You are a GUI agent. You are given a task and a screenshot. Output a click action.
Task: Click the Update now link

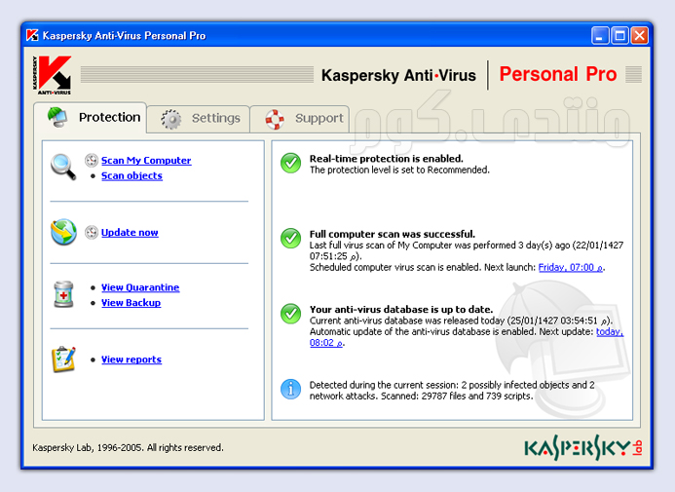coord(130,233)
